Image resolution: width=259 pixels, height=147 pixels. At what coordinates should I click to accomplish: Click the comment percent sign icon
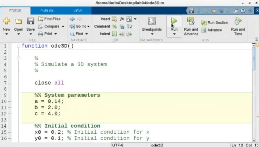coord(114,27)
